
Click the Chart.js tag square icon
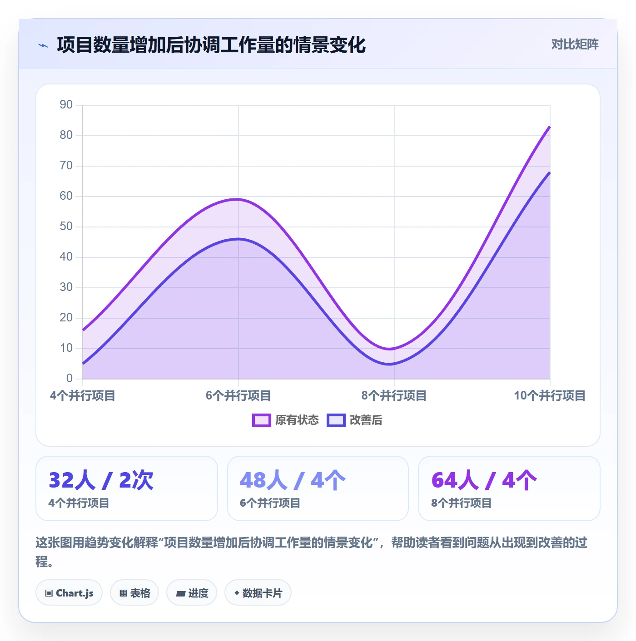[49, 593]
